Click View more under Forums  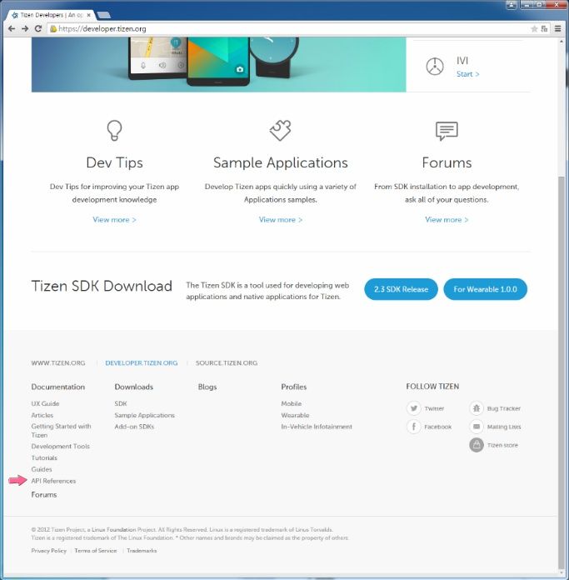(447, 220)
